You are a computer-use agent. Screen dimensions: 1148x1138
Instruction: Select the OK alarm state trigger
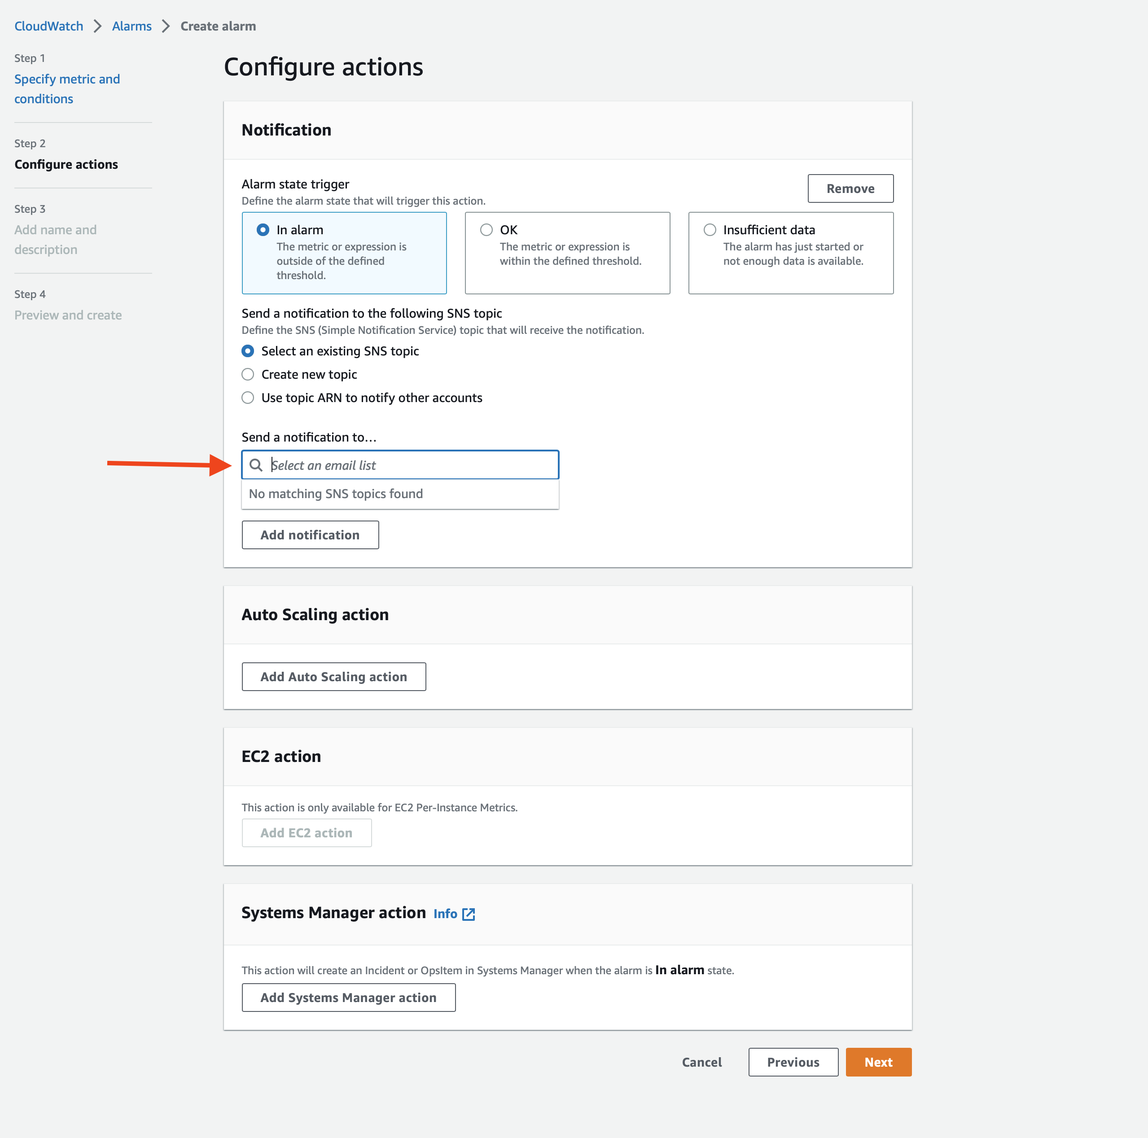click(x=486, y=230)
